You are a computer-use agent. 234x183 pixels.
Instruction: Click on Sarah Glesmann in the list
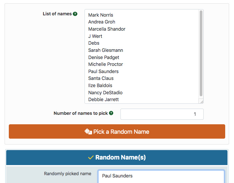[x=105, y=50]
